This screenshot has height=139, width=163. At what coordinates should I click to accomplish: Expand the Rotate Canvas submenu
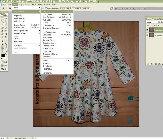26,33
